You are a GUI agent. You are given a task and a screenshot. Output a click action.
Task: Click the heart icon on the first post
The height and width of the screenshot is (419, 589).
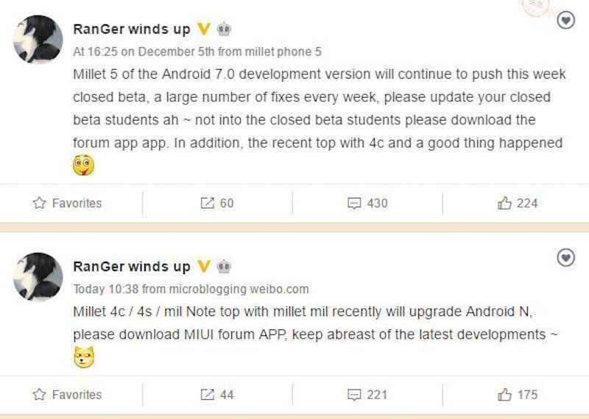[565, 20]
